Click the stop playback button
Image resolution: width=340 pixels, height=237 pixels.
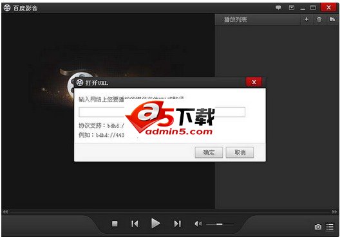(115, 224)
